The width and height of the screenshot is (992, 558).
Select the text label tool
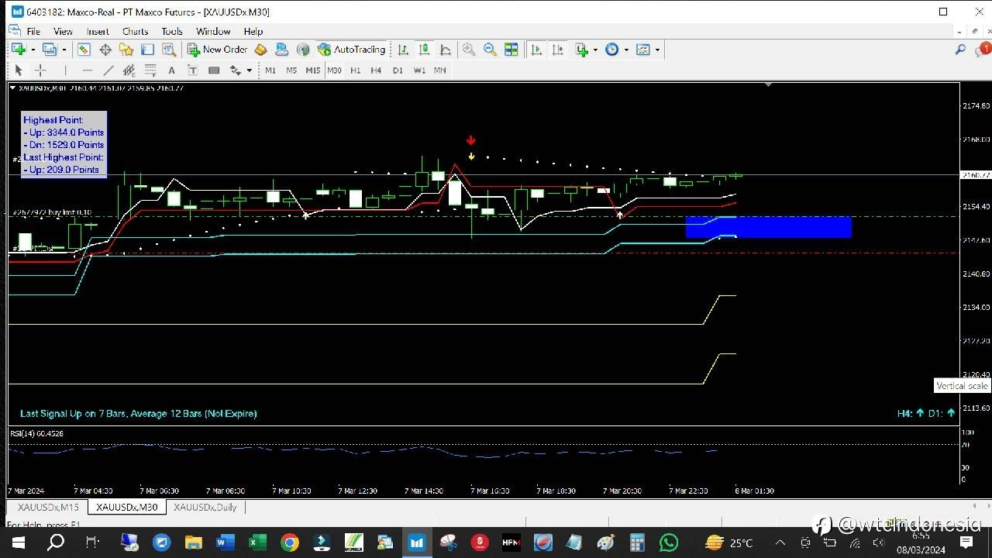click(171, 71)
